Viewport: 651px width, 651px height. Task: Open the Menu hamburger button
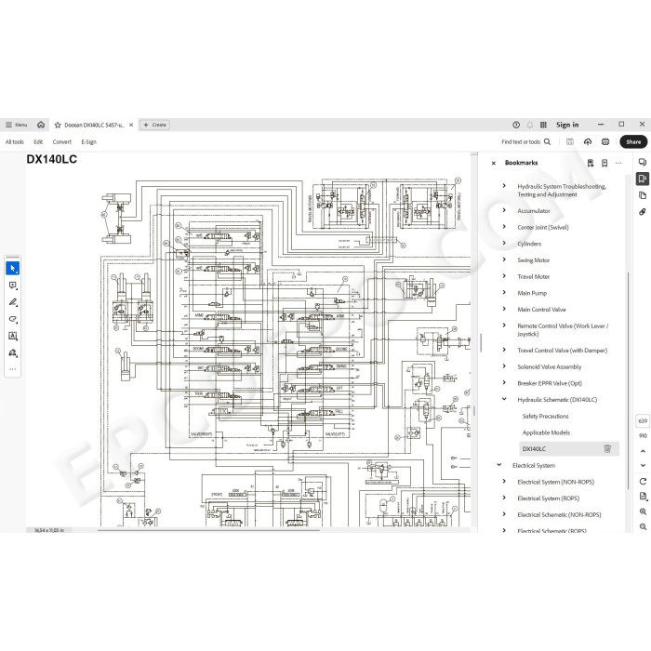tap(16, 125)
